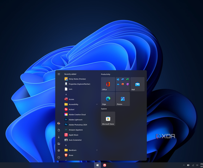Open the Mail tile
The image size is (203, 168).
(x=137, y=84)
